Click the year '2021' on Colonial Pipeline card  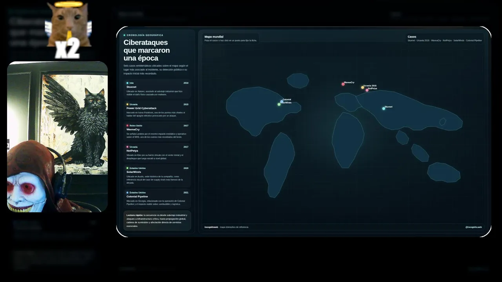pyautogui.click(x=186, y=193)
